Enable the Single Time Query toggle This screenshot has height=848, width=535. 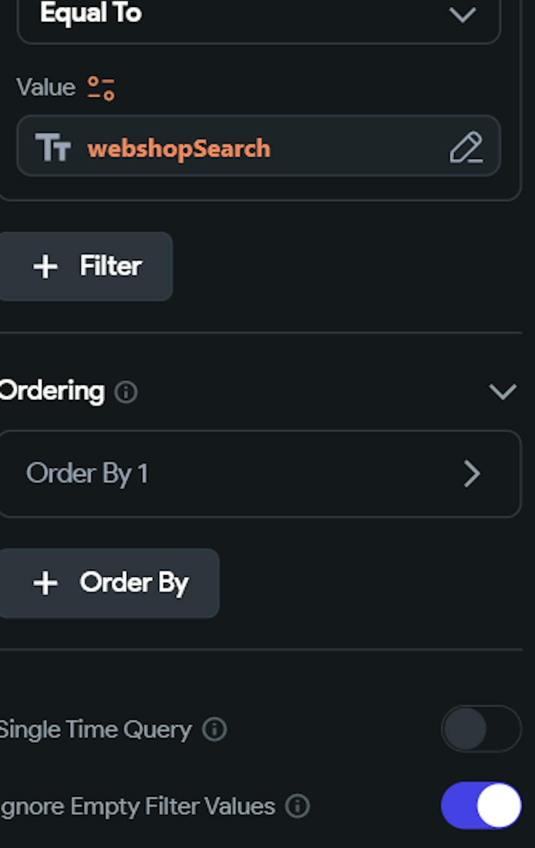point(480,729)
